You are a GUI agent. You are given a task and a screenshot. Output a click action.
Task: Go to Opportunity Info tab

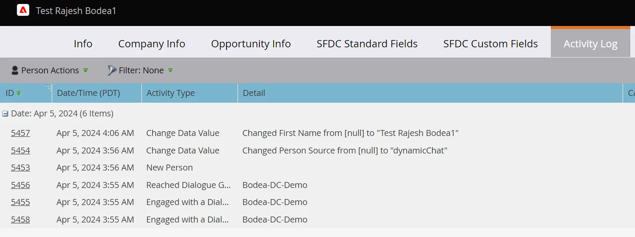click(x=251, y=44)
